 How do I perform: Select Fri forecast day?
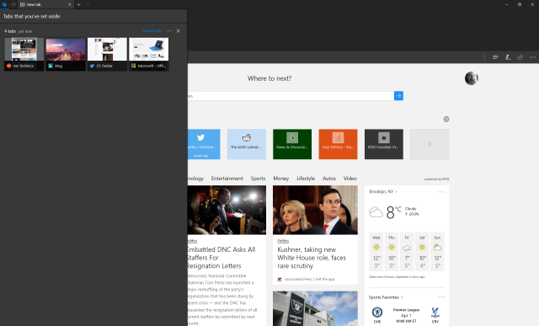click(407, 252)
